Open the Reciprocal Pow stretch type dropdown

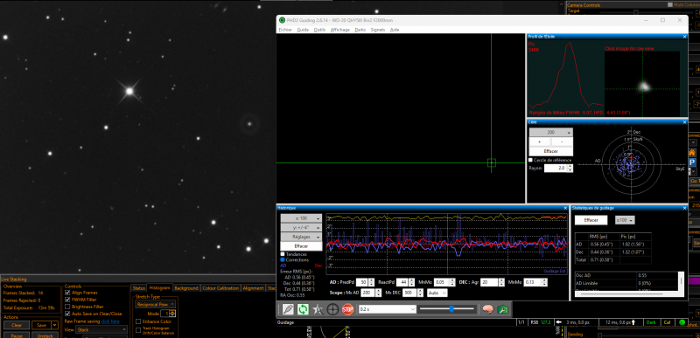point(156,304)
